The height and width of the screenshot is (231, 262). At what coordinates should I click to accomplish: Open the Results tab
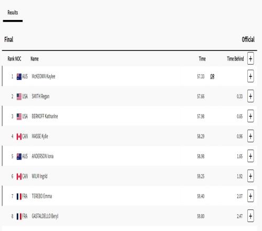(13, 13)
